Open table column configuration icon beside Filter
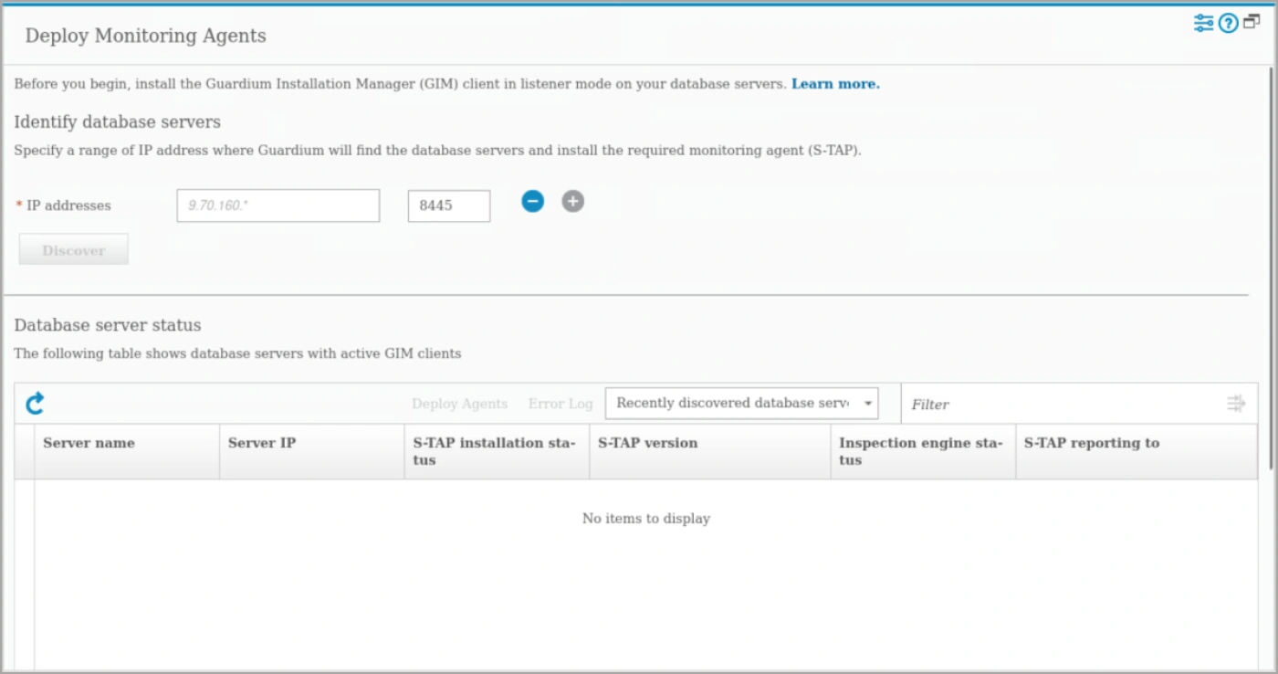This screenshot has height=674, width=1278. (1236, 404)
